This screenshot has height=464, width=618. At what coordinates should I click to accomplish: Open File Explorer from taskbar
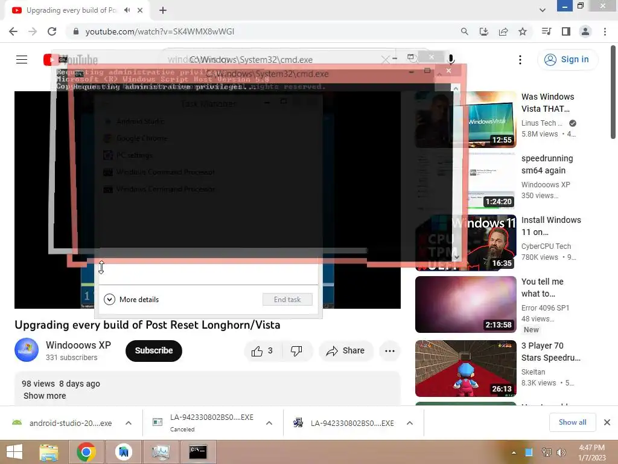tap(49, 452)
